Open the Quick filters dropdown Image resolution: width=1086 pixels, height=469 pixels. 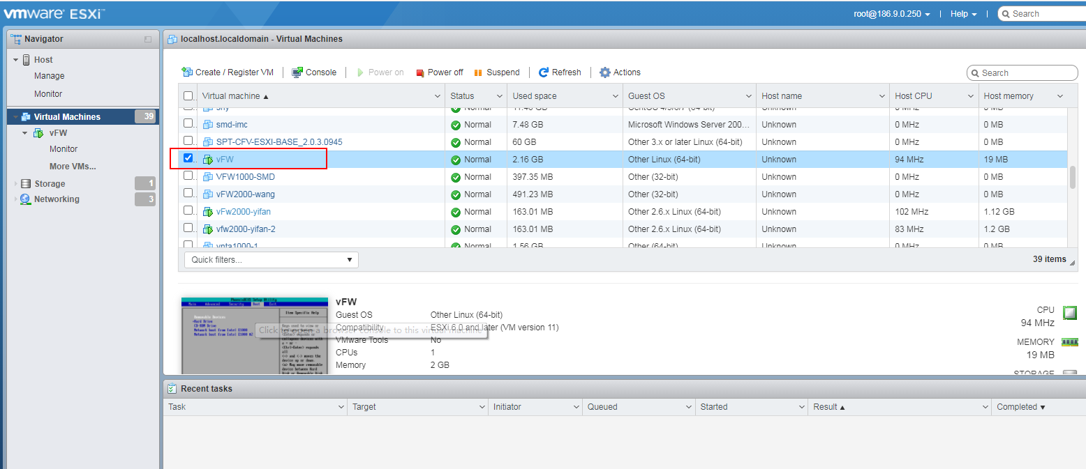pos(271,260)
